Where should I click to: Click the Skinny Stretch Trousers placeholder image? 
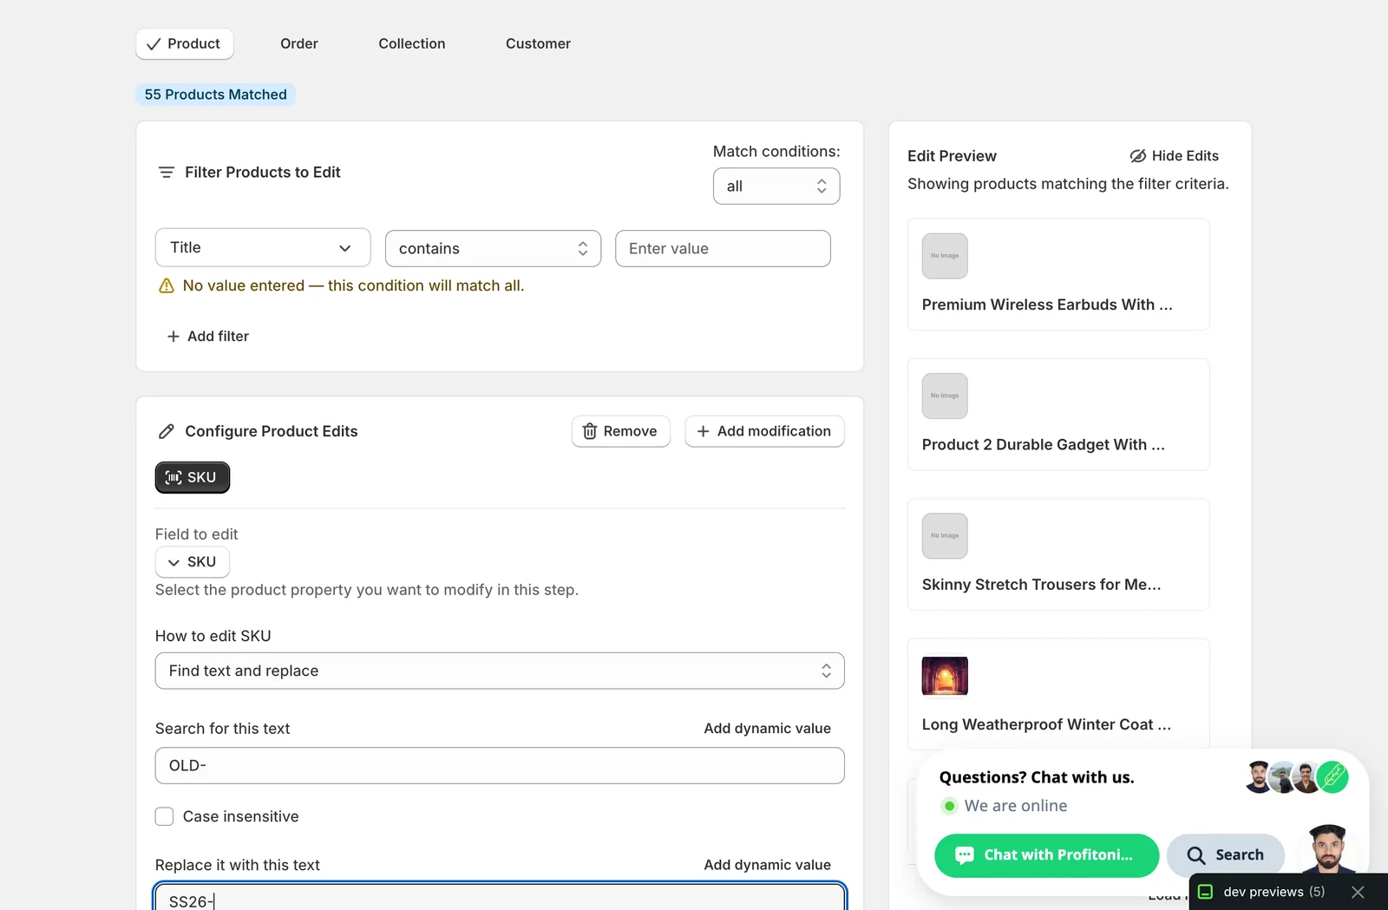point(945,536)
